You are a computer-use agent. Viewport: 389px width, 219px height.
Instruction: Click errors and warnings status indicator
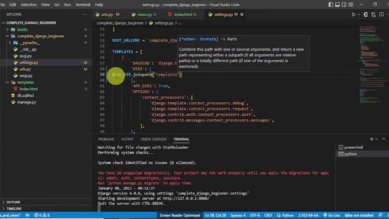point(42,215)
